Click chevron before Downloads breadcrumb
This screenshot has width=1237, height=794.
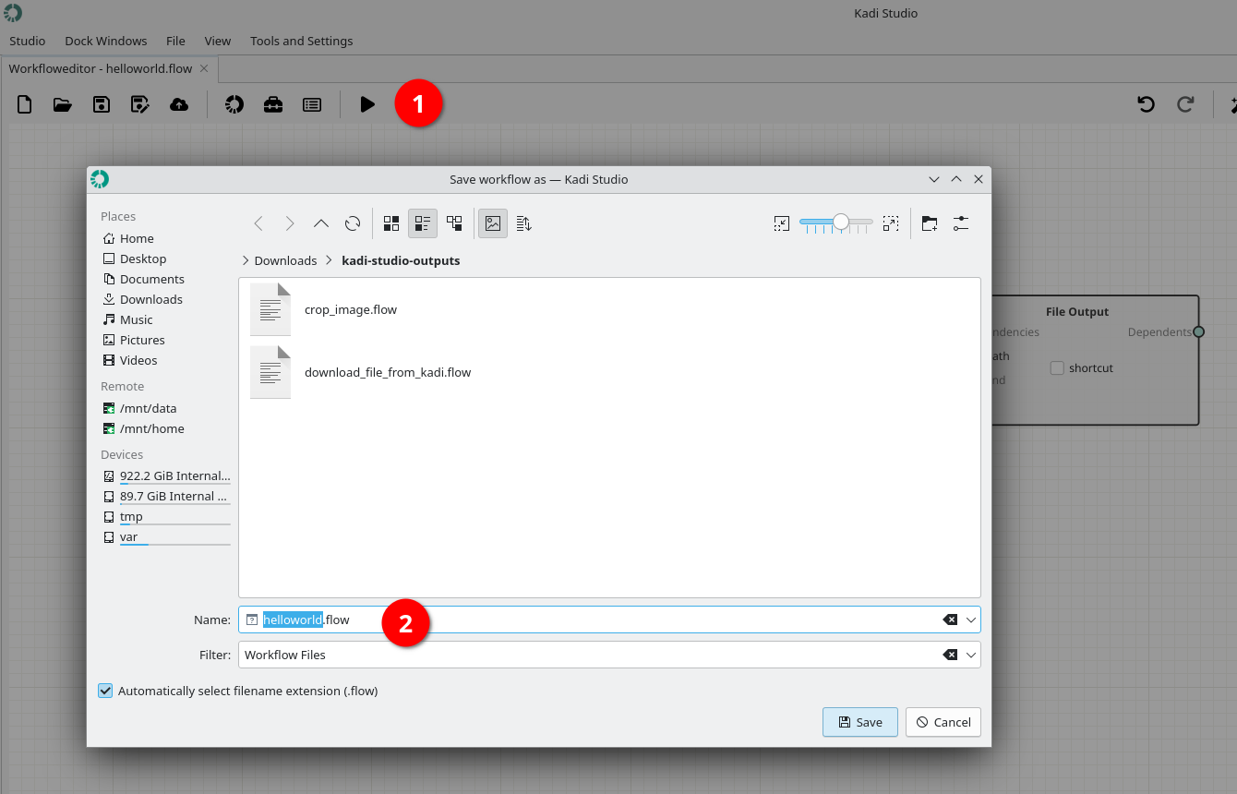pyautogui.click(x=246, y=260)
